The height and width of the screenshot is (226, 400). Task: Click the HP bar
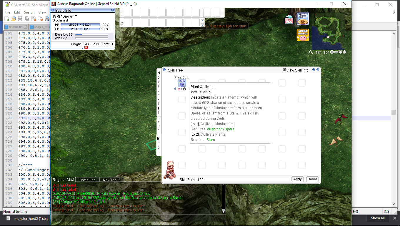click(80, 25)
